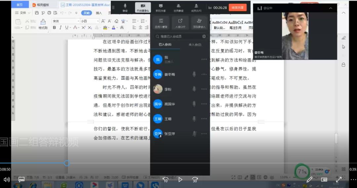Viewport: 357px width, 188px height.
Task: Open the 小四 font size dropdown
Action: pos(89,21)
